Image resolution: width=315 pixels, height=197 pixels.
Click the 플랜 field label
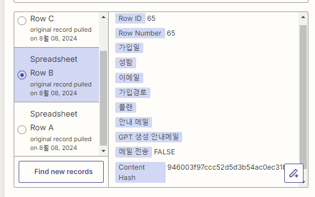(126, 107)
